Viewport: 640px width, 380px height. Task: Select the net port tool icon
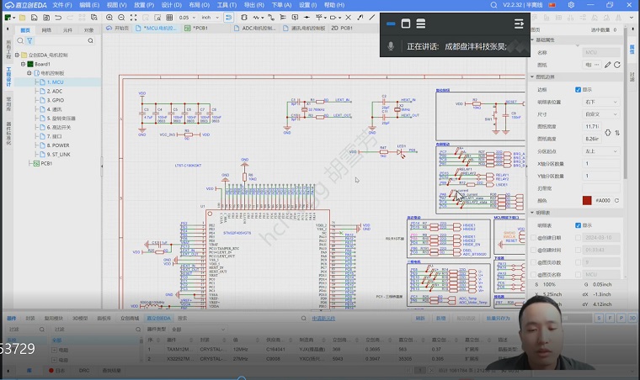tap(333, 18)
